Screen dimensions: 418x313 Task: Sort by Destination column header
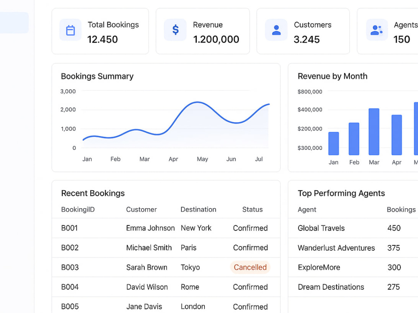coord(198,210)
